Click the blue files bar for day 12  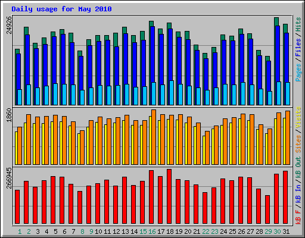[x=117, y=66]
